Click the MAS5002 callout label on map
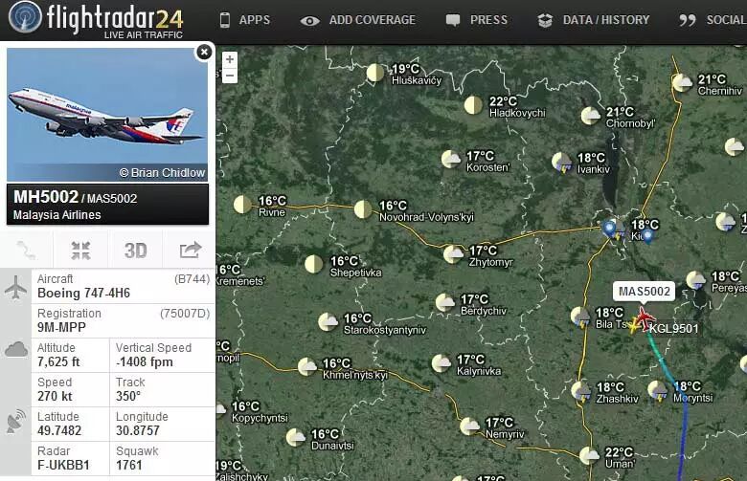747x481 pixels. pos(645,292)
